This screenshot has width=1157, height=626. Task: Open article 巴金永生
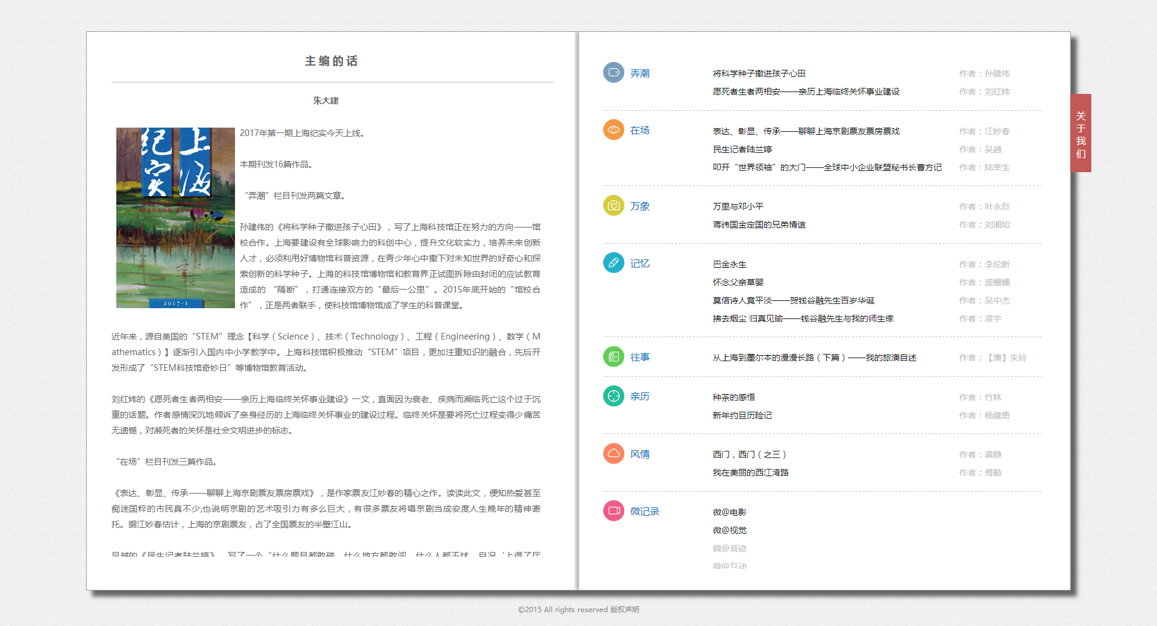coord(730,264)
